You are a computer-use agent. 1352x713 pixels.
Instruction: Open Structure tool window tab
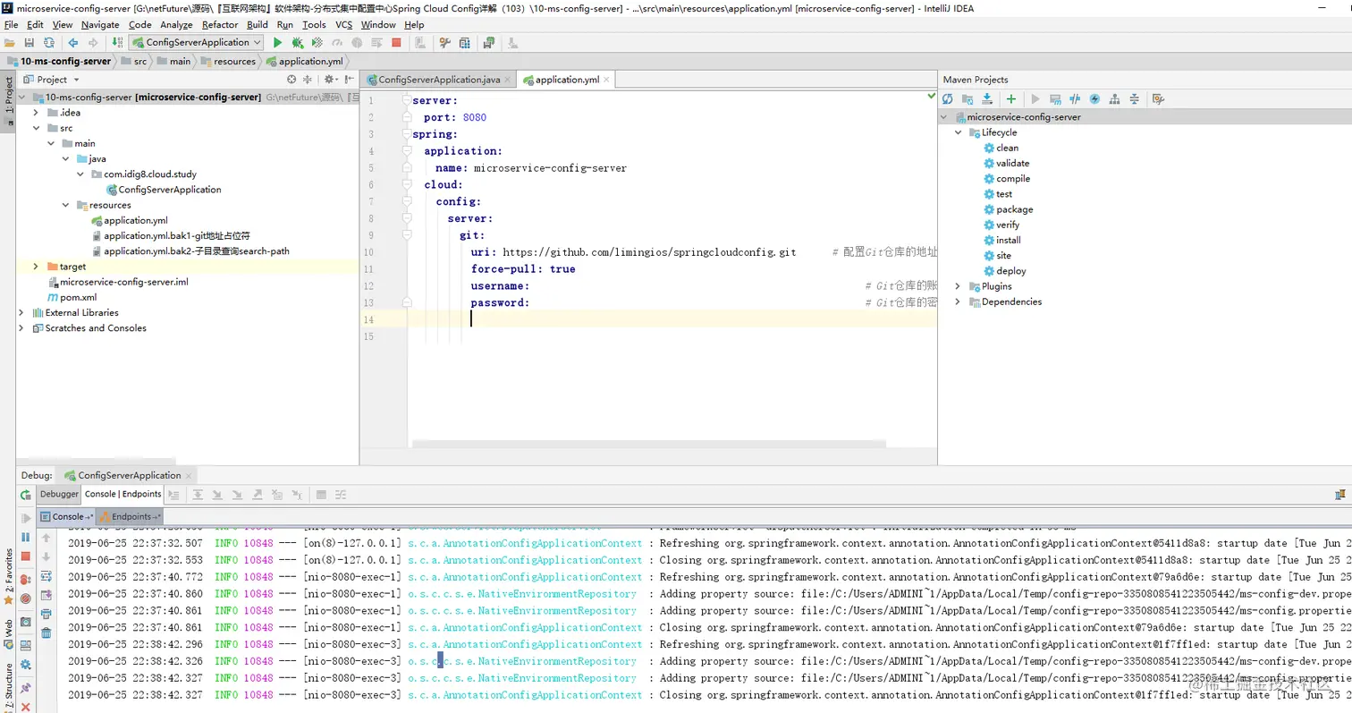tap(8, 686)
